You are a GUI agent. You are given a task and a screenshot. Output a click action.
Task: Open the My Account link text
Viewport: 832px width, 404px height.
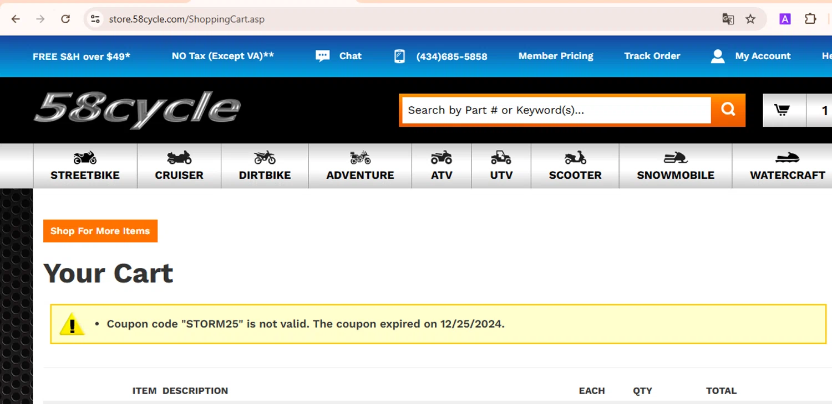[763, 56]
